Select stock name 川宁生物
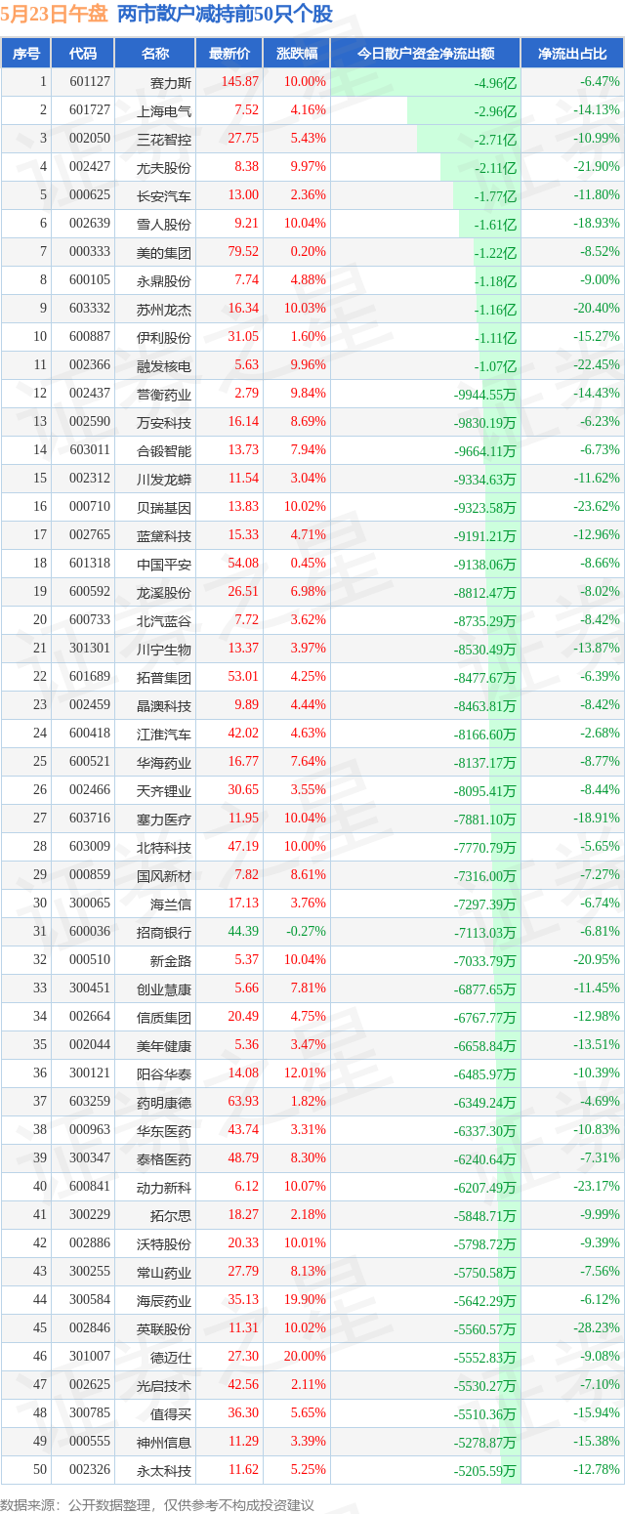This screenshot has width=625, height=1514. click(x=165, y=649)
